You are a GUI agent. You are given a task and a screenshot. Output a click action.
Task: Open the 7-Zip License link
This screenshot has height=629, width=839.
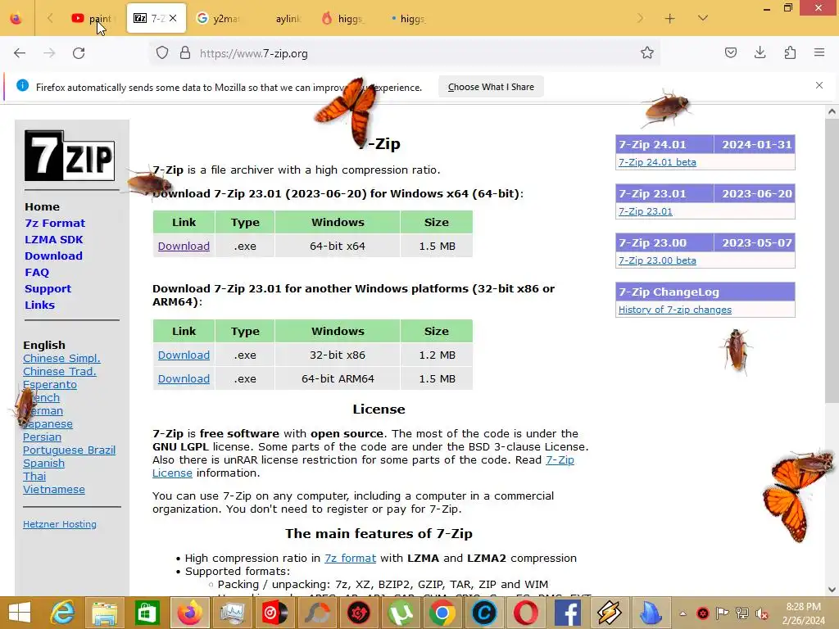[x=560, y=460]
